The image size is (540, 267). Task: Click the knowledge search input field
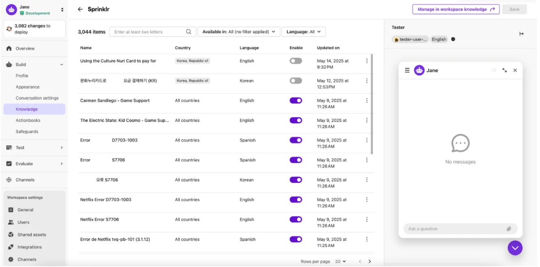click(x=152, y=32)
